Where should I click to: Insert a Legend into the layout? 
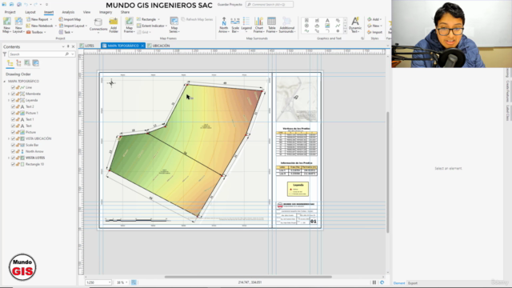coord(246,25)
